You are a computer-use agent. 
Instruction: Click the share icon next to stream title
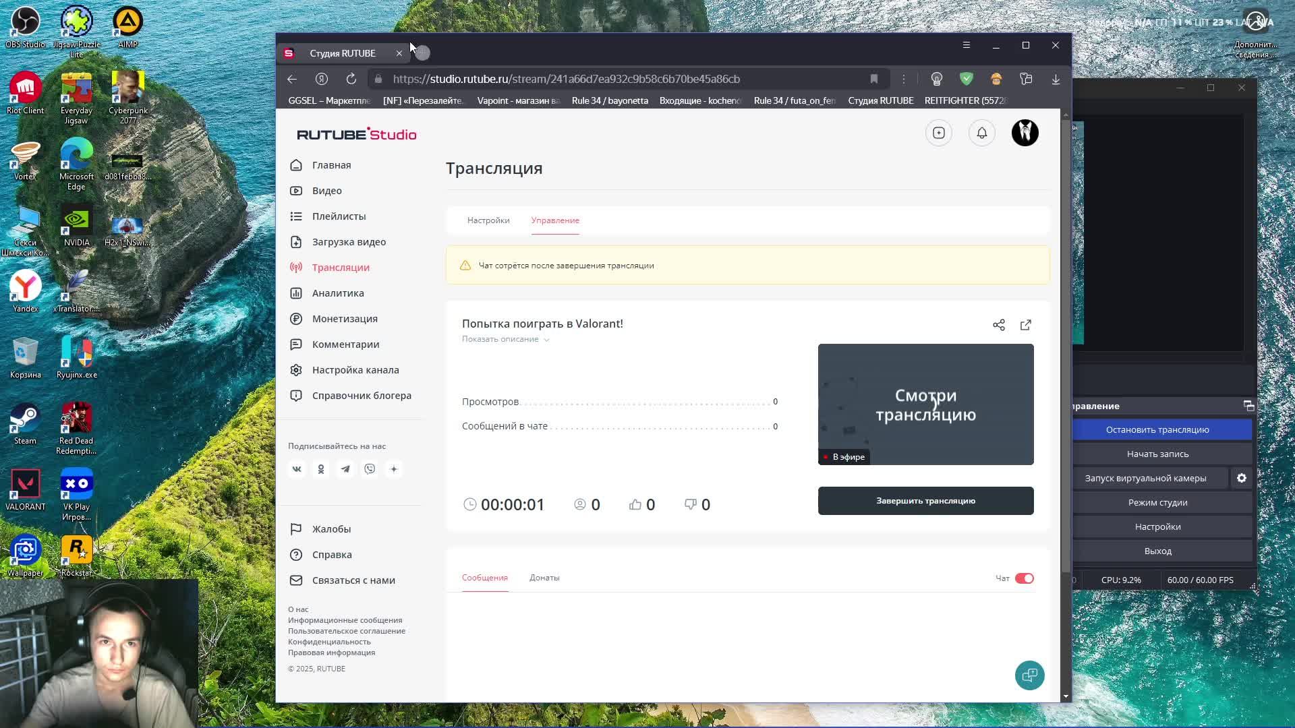[999, 325]
